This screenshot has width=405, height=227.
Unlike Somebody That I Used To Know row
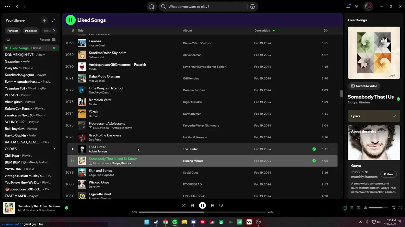coord(314,161)
